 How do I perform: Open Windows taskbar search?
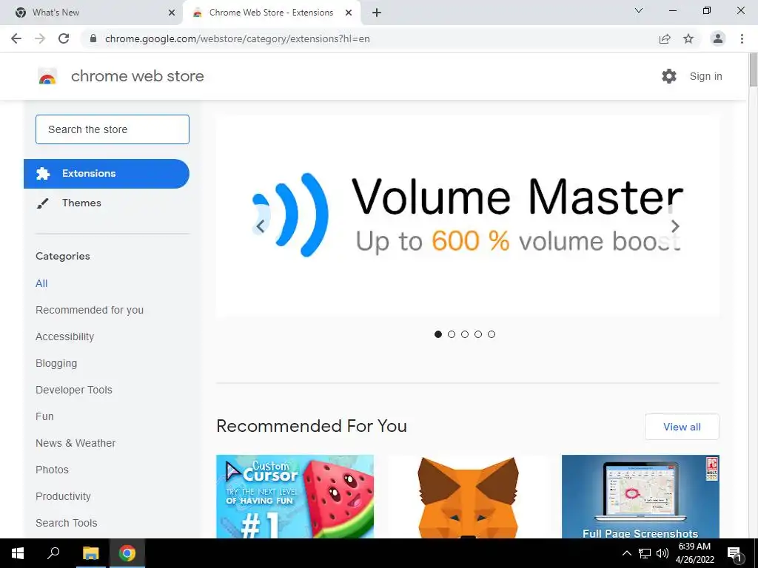click(53, 553)
